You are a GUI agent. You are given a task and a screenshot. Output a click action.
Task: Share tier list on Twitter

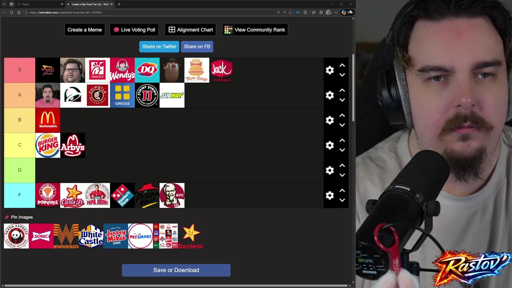[159, 46]
